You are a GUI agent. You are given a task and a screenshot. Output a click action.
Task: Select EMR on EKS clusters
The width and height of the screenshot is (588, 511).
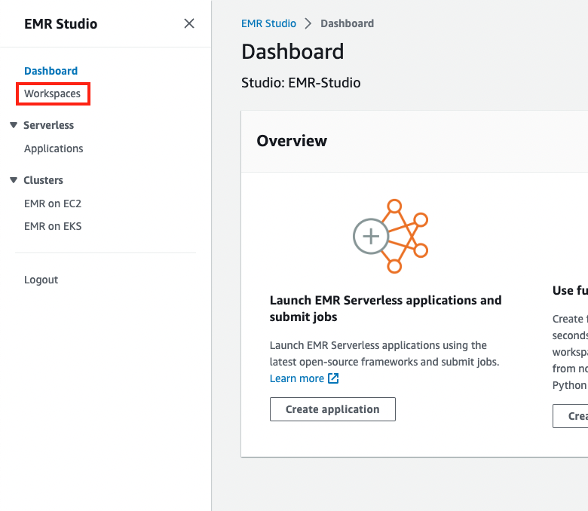point(53,226)
